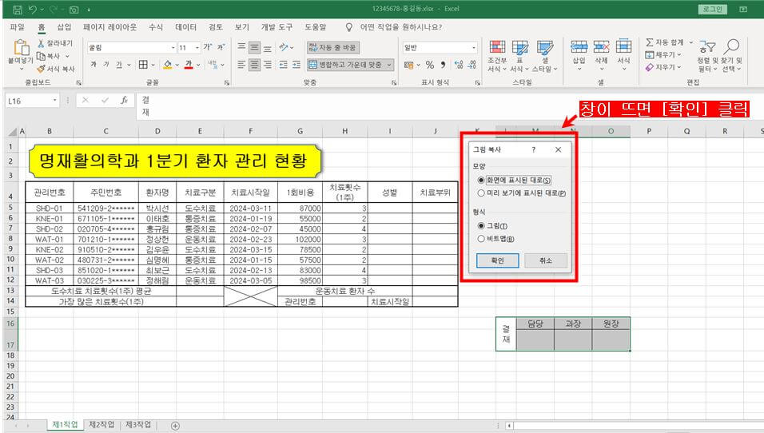Click the Undo icon in quick access toolbar
764x433 pixels.
[33, 10]
